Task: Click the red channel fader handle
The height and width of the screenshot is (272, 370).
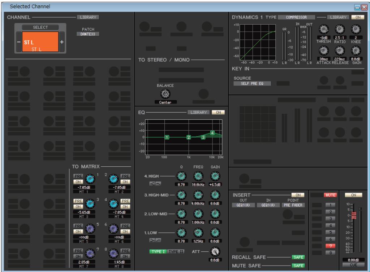Action: 354,216
